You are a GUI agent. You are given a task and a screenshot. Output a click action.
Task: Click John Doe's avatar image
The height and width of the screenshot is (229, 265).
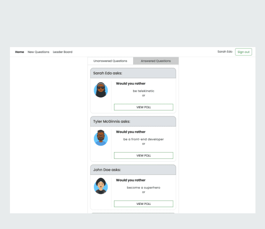(x=101, y=186)
